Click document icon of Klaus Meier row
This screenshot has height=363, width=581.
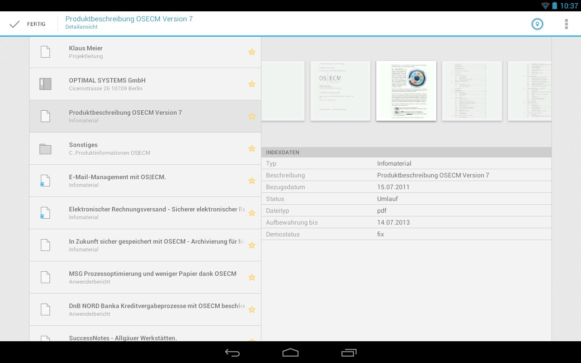(45, 52)
